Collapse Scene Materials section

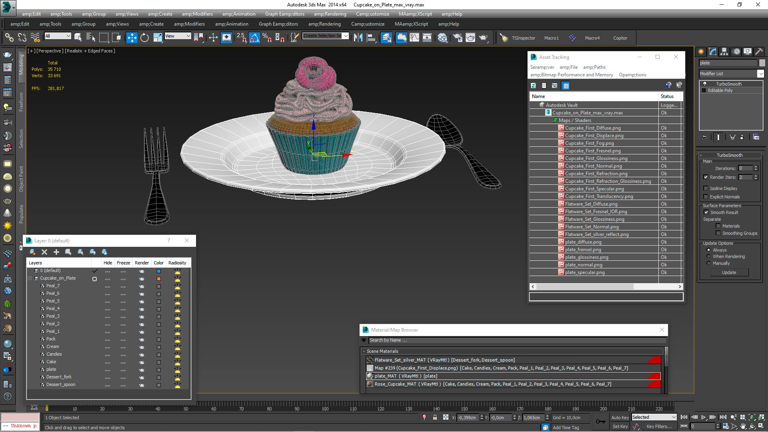coord(364,351)
